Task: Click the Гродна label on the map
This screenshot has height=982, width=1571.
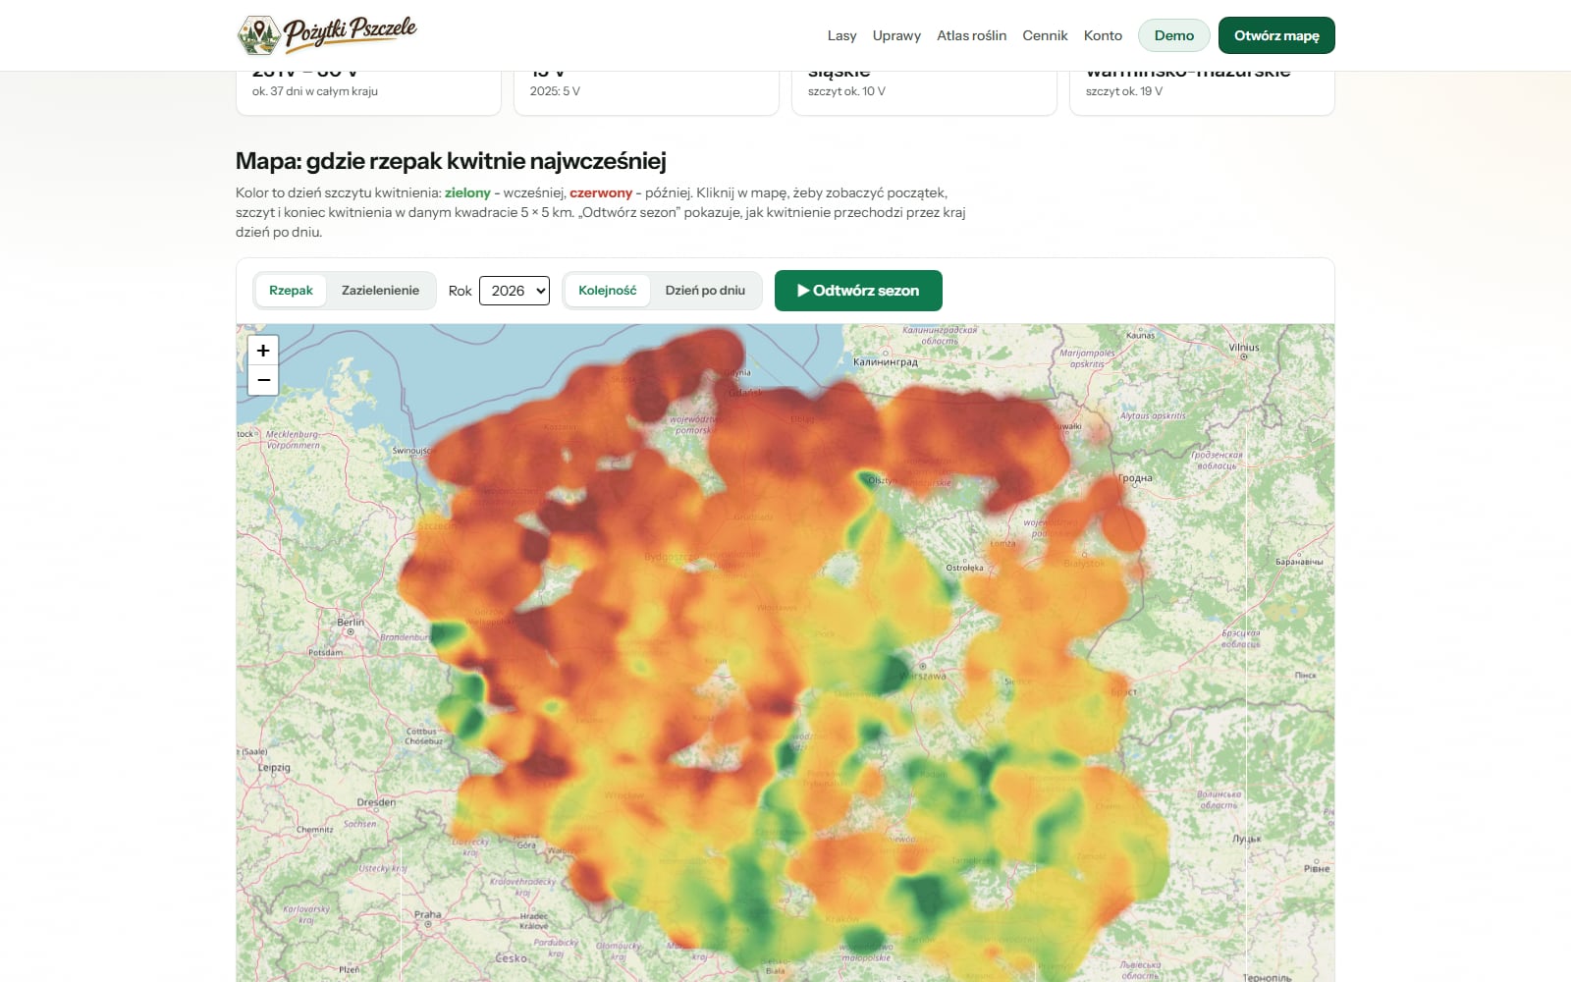Action: (1135, 478)
